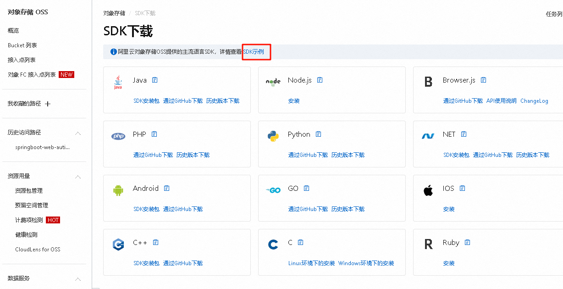Click PHP 通过GitHub下载 link

click(x=153, y=155)
